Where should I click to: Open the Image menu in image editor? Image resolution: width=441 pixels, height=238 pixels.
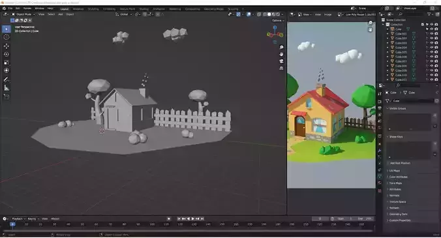tap(327, 14)
